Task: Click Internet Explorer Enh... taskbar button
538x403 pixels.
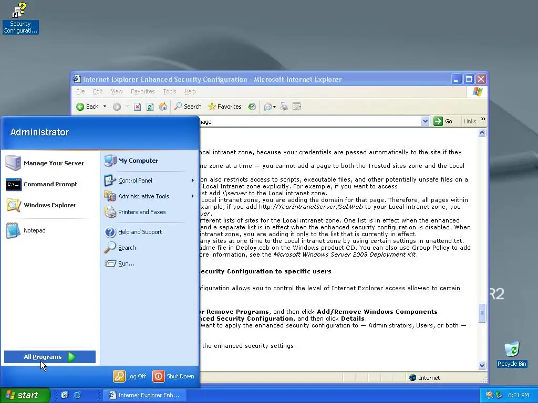Action: point(144,395)
